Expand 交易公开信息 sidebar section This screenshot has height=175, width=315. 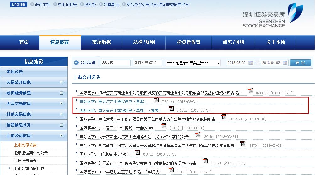62,82
